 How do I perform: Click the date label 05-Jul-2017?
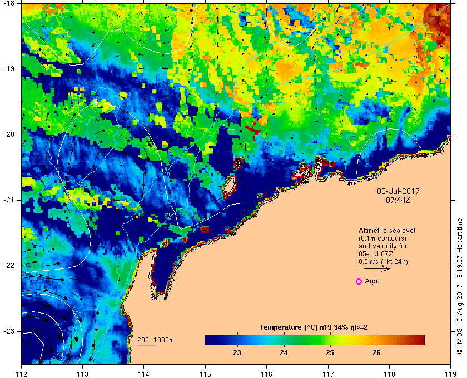[x=398, y=191]
